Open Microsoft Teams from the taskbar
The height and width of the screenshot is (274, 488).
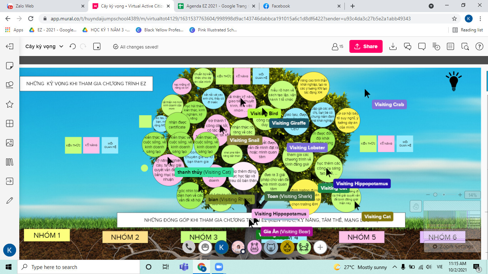click(184, 267)
